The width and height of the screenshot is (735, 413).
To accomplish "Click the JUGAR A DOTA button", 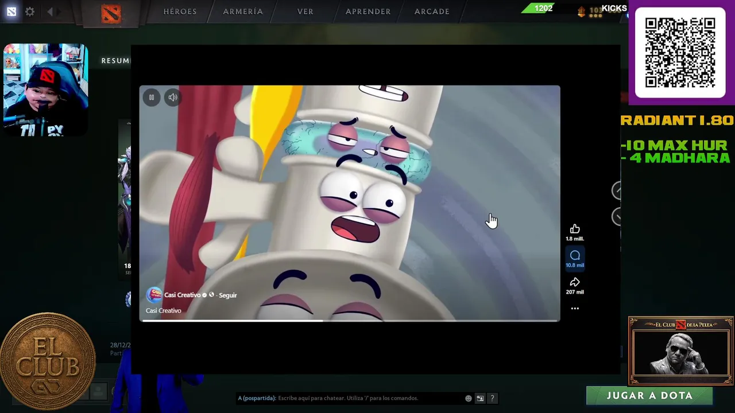I will point(649,396).
